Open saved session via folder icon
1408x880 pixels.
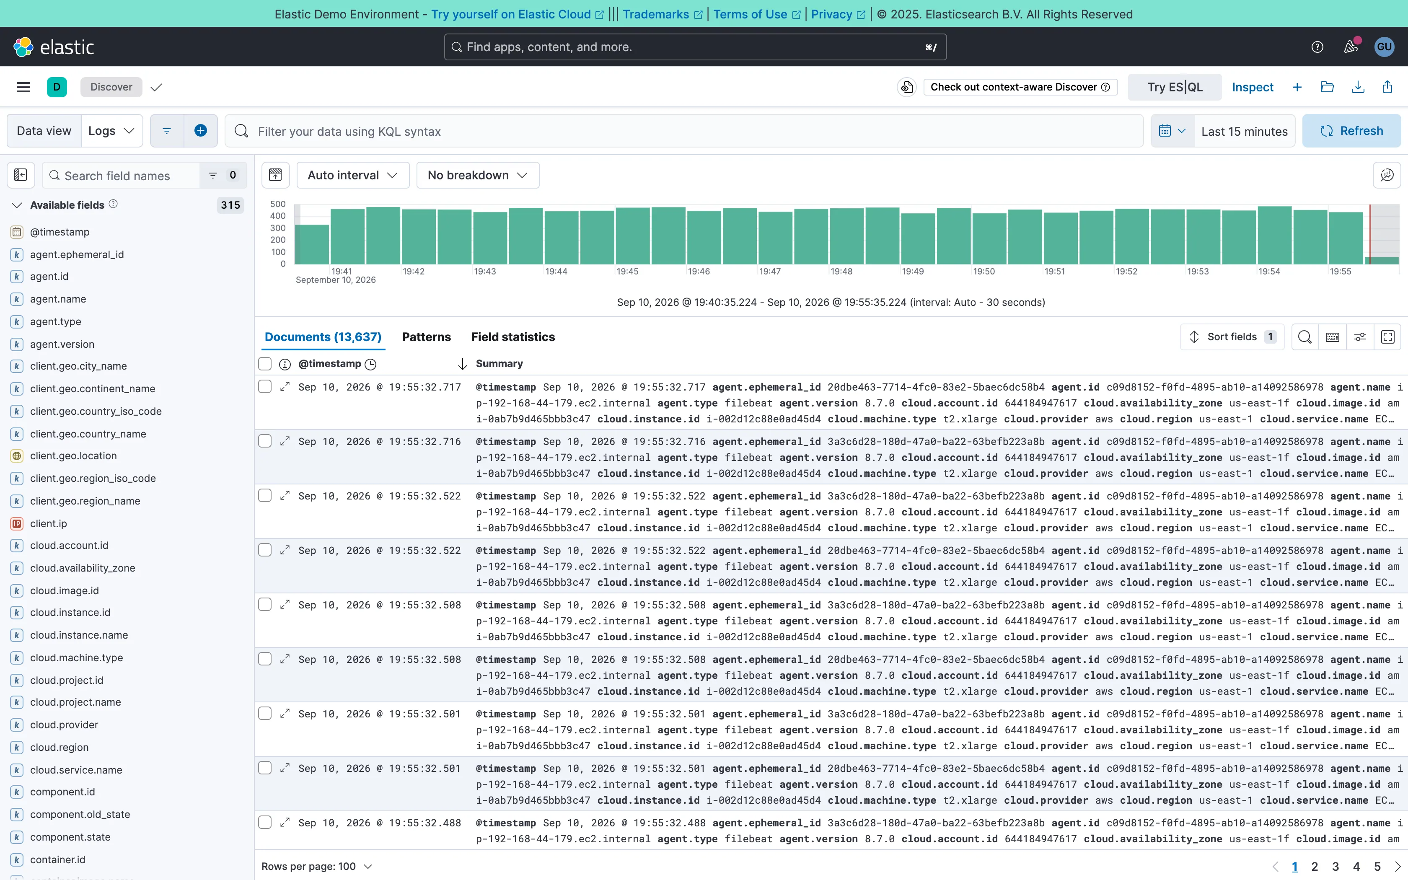pyautogui.click(x=1327, y=87)
